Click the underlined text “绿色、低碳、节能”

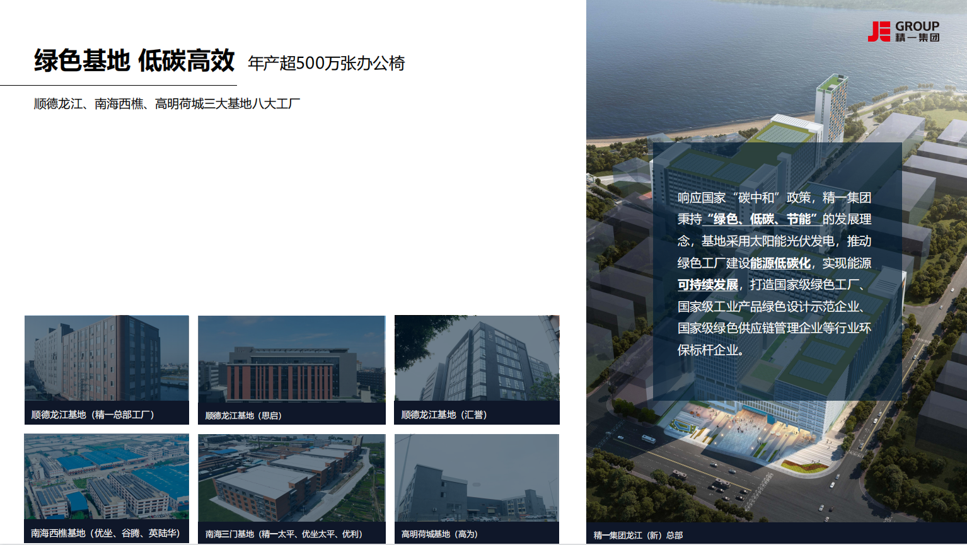point(762,219)
